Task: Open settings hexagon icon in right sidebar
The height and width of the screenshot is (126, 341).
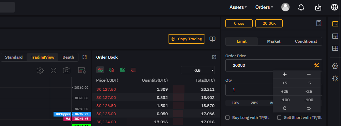Action: click(x=335, y=66)
